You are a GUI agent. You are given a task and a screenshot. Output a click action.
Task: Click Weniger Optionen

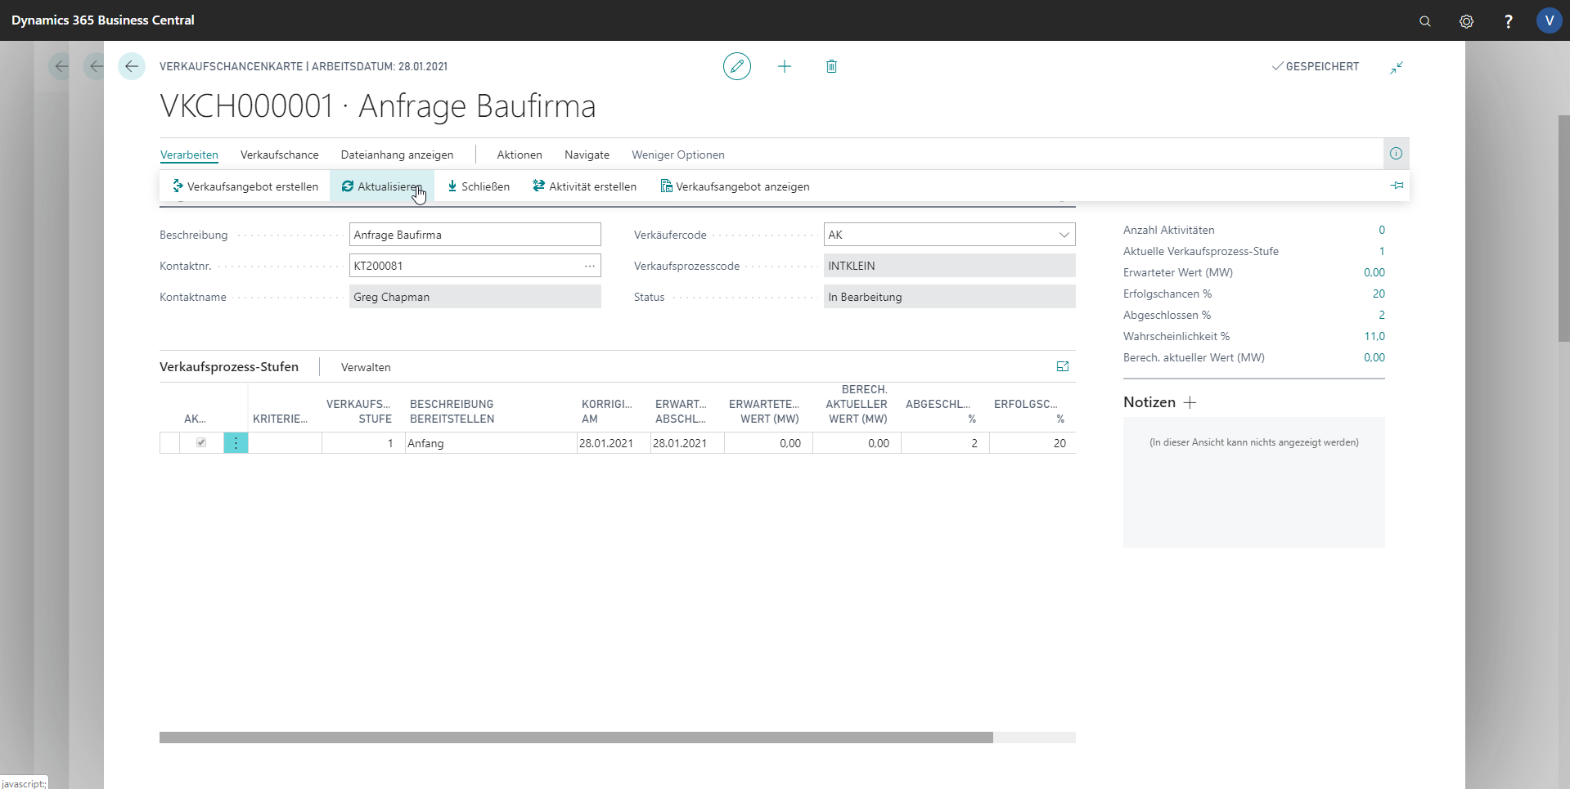678,155
